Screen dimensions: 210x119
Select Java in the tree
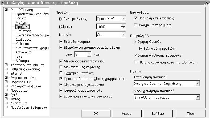tap(19, 57)
